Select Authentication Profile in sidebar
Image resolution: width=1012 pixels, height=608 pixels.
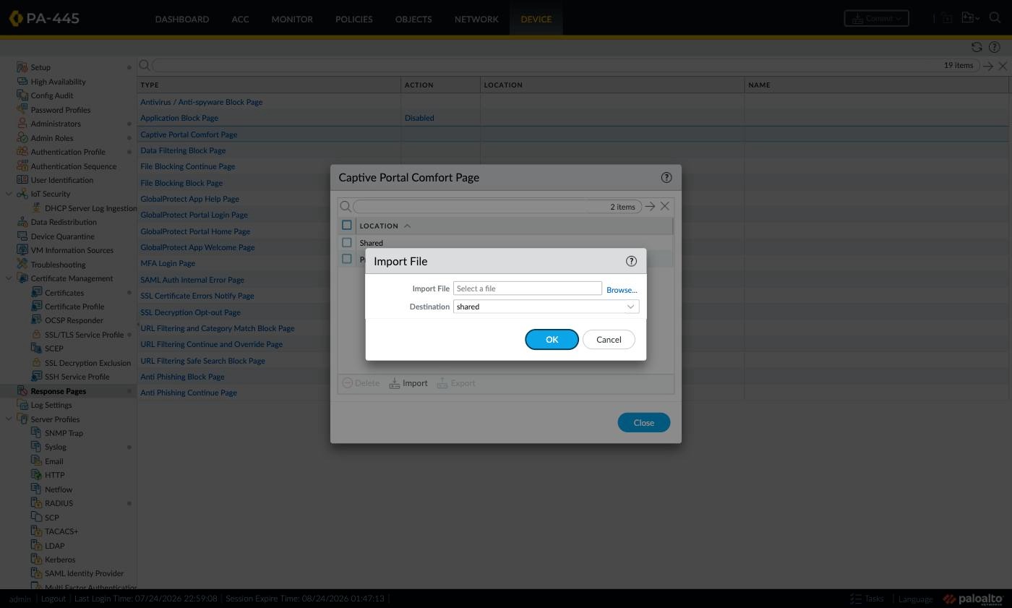pos(68,152)
